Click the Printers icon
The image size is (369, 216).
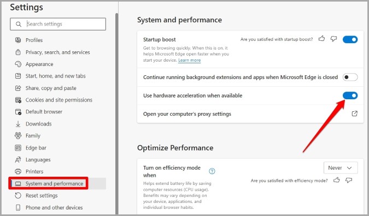pyautogui.click(x=18, y=171)
